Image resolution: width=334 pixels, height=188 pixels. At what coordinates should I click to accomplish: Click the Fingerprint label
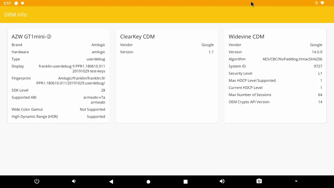(21, 78)
